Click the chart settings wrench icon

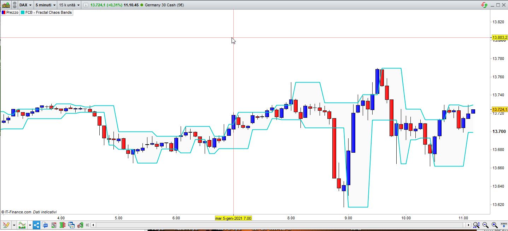pyautogui.click(x=80, y=225)
